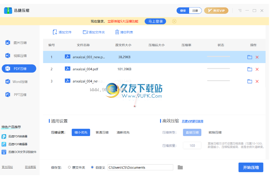
Task: Click the 38.29KB size cell
Action: click(x=124, y=57)
